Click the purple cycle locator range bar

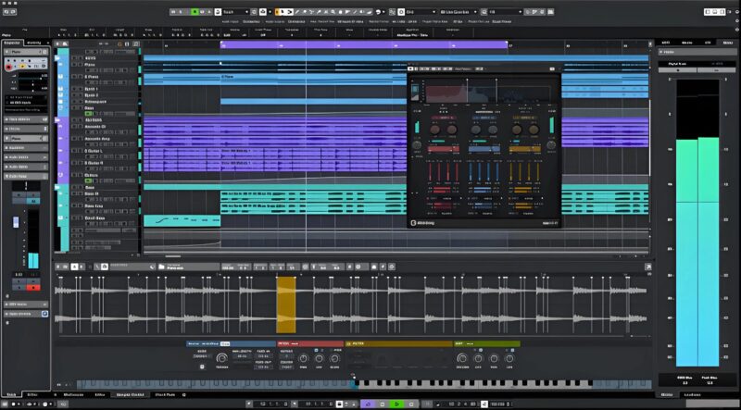coord(364,44)
